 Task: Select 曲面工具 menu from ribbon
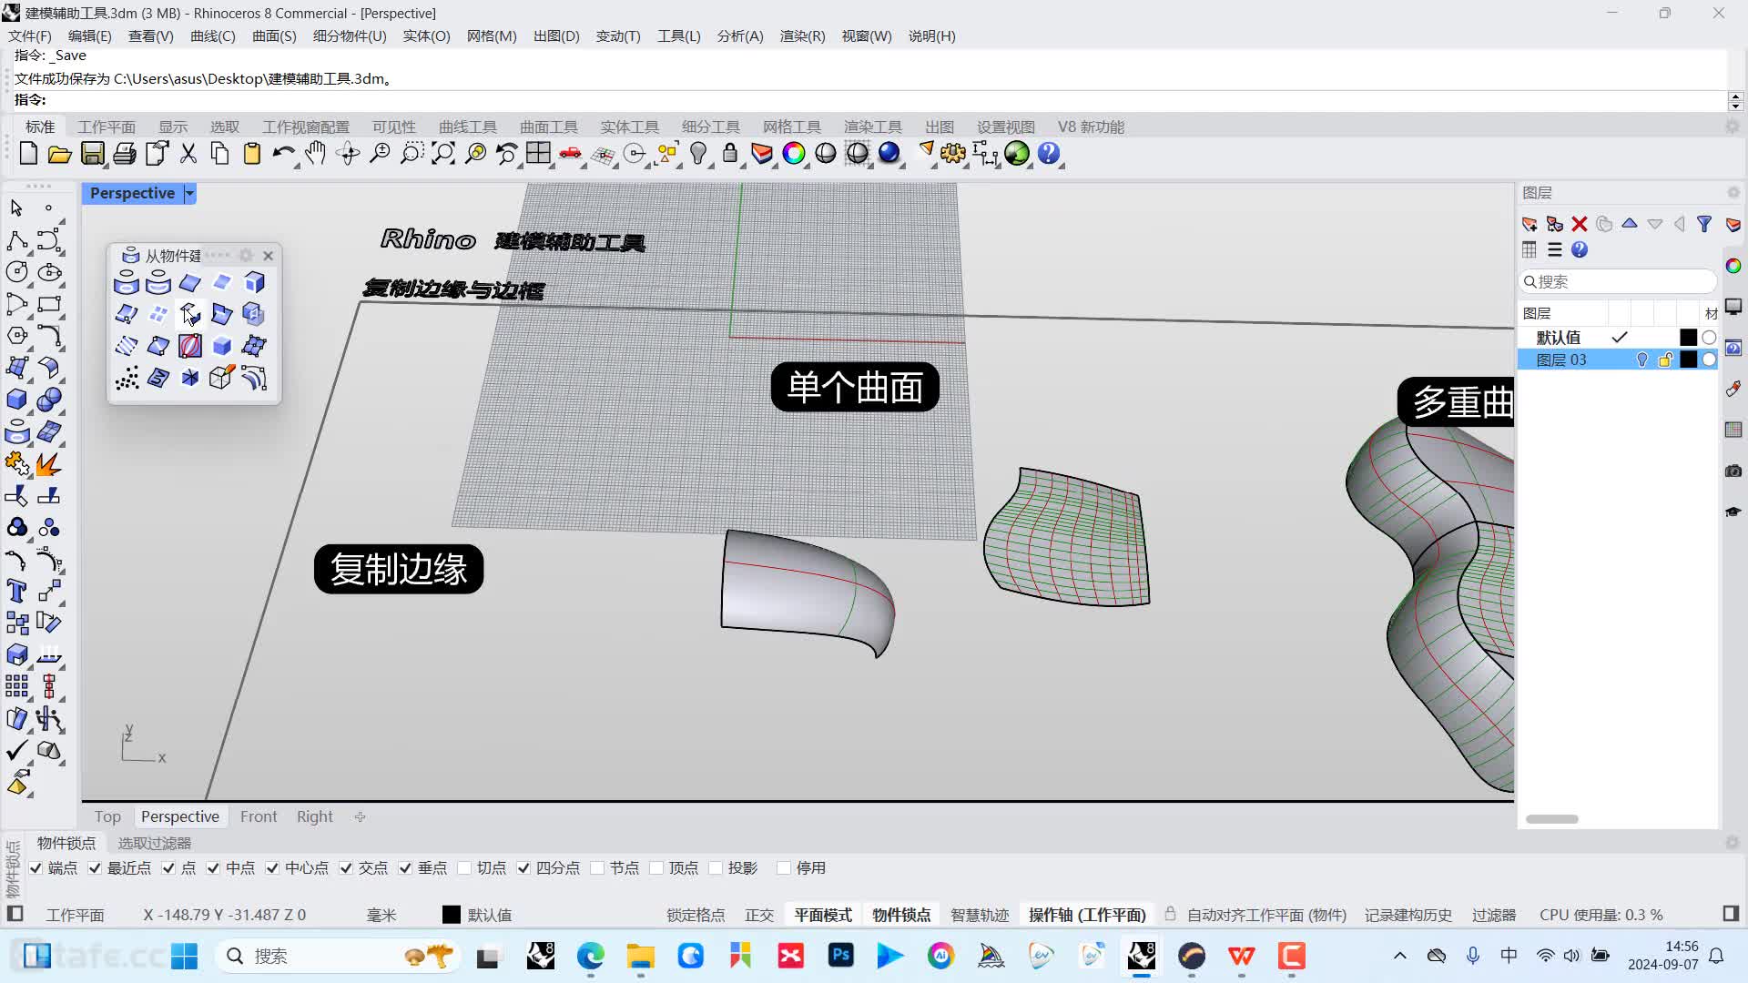(547, 126)
